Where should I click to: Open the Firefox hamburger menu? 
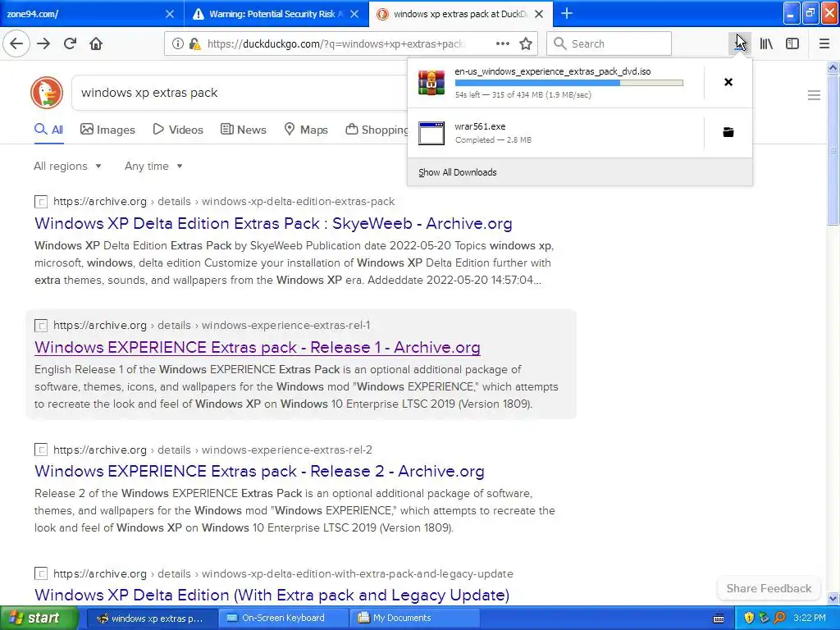coord(824,43)
